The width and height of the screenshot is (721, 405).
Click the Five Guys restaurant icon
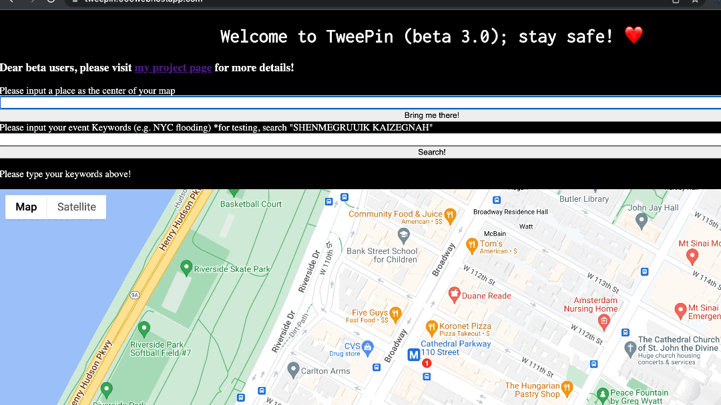pos(395,314)
